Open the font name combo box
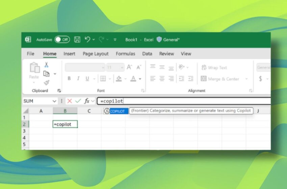Screen dimensions: 287x189 pyautogui.click(x=85, y=67)
